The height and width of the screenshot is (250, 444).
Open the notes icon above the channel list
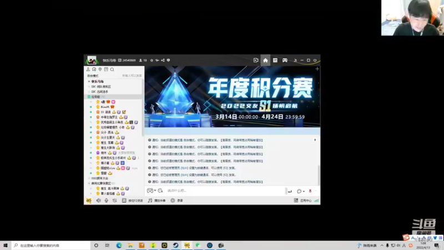coord(106,69)
